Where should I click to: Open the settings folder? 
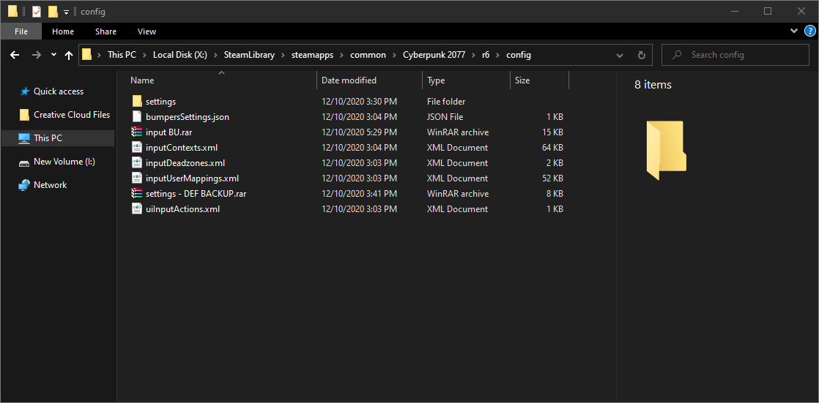(x=160, y=102)
